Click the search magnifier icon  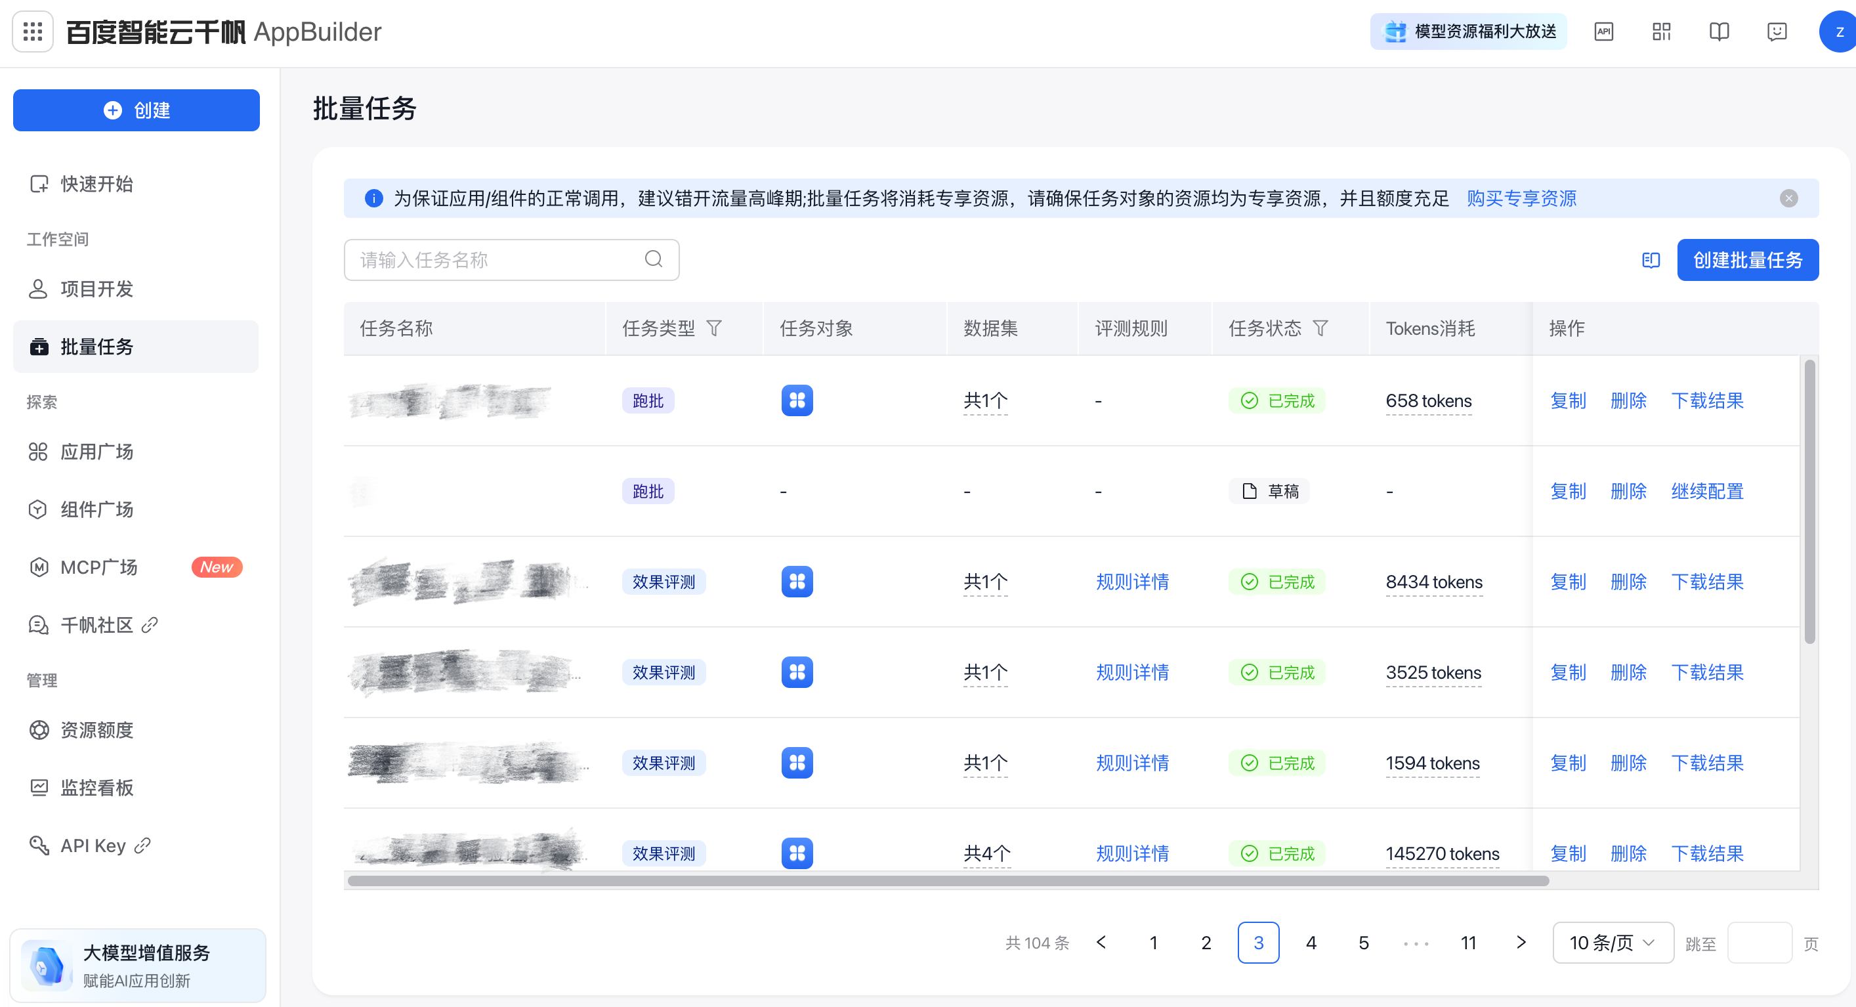tap(654, 259)
